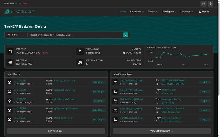
Task: Open author bitwise_2.poolv1.near
Action: [65, 81]
